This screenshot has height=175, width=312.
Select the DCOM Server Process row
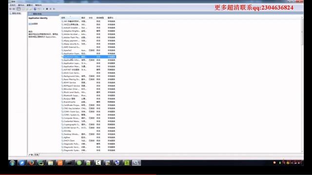[88, 127]
